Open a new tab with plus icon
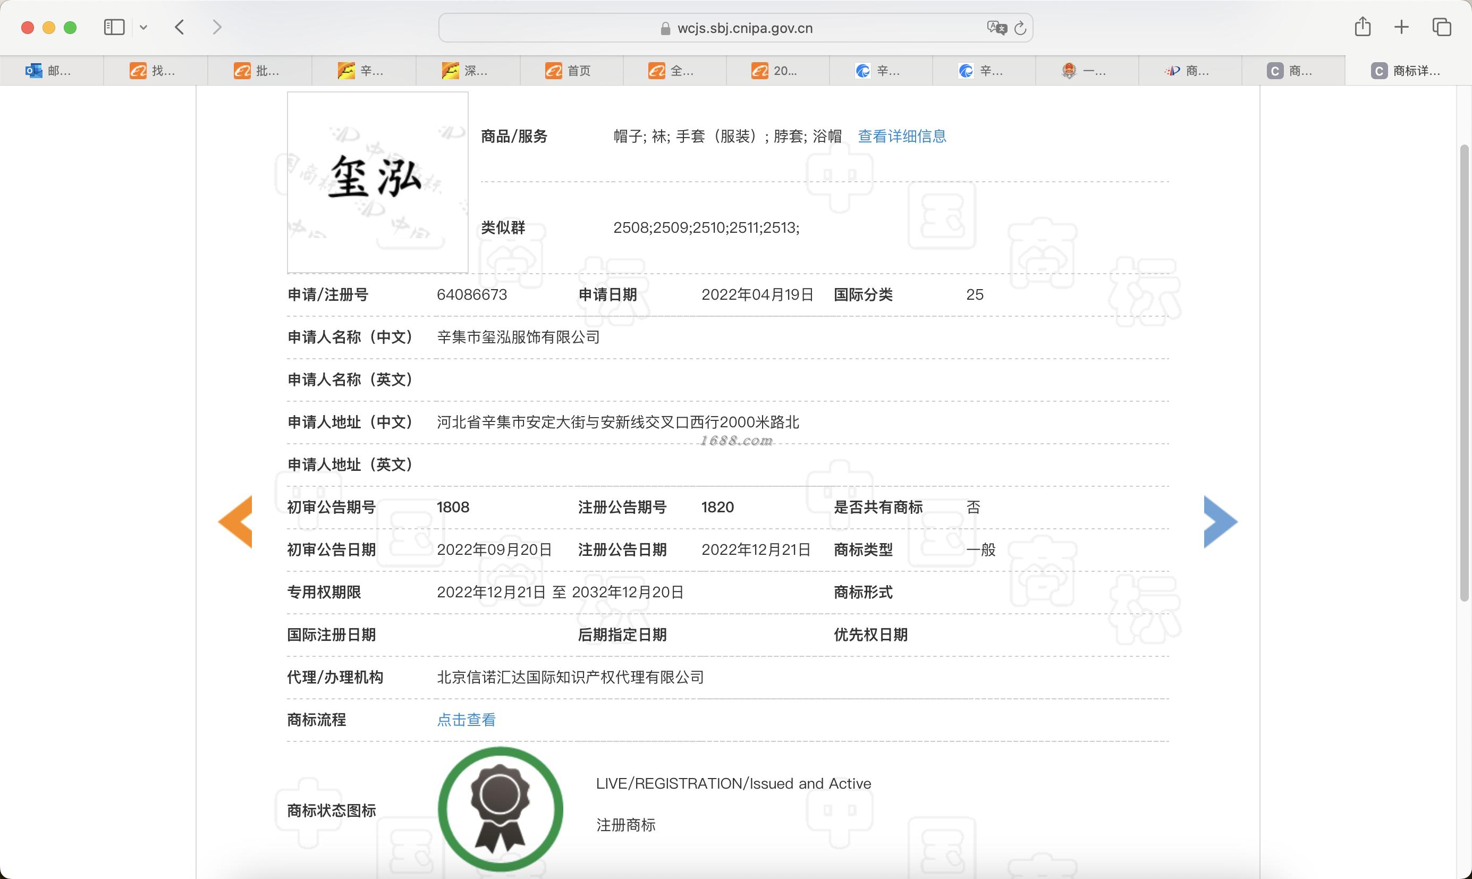Viewport: 1472px width, 879px height. (x=1401, y=27)
